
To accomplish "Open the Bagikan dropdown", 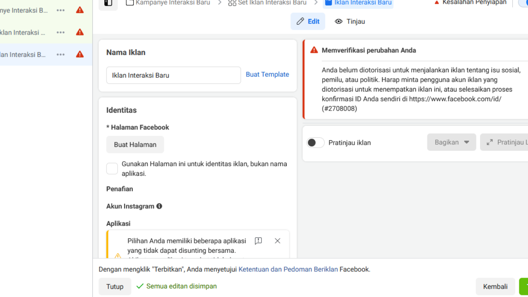I will [x=452, y=142].
